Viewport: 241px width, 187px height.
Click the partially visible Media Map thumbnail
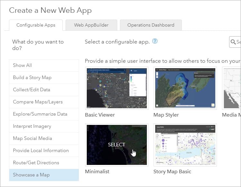pyautogui.click(x=232, y=88)
